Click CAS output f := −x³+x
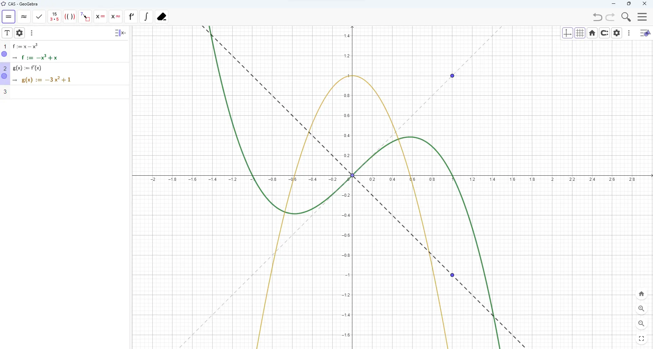The height and width of the screenshot is (349, 653). 39,58
